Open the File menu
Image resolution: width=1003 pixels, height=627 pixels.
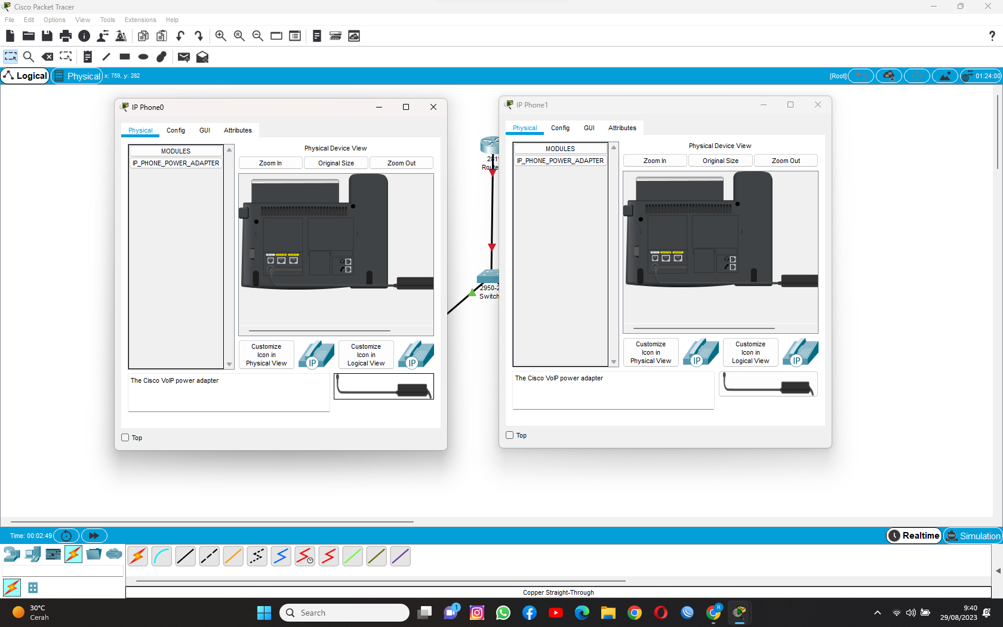[10, 20]
